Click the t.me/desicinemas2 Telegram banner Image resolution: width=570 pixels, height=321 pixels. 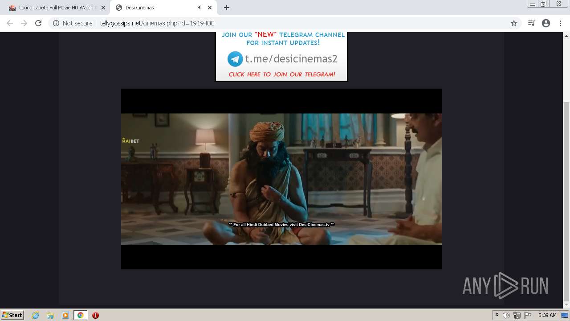point(281,56)
